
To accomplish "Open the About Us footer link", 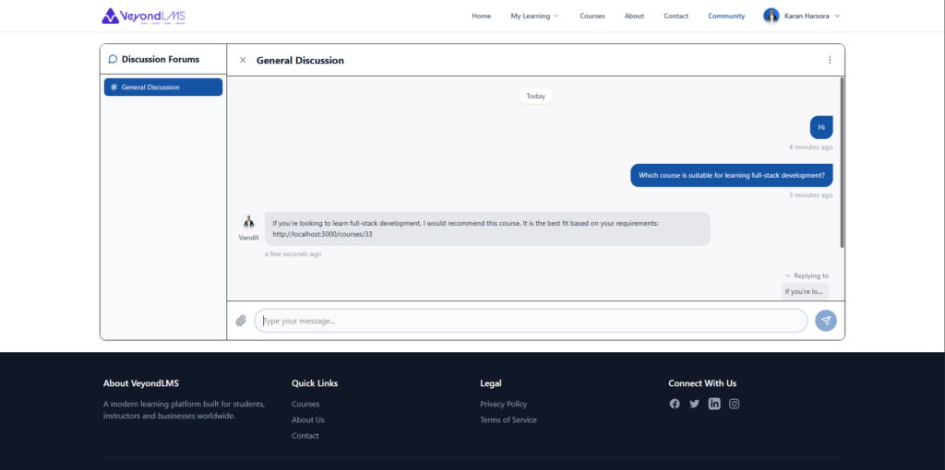I will (x=308, y=420).
